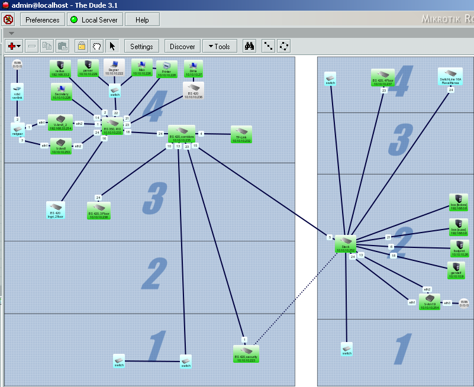Select the netgear node
This screenshot has width=474, height=387.
click(18, 130)
